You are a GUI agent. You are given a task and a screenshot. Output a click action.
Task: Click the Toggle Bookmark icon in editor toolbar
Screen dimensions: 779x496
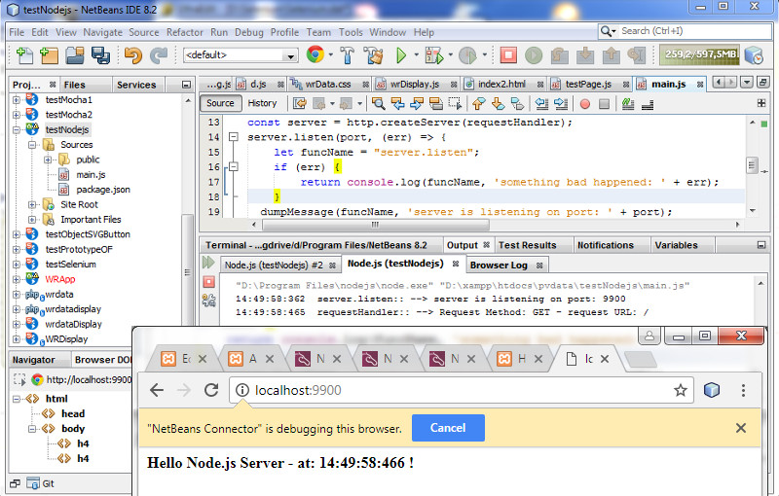click(517, 104)
